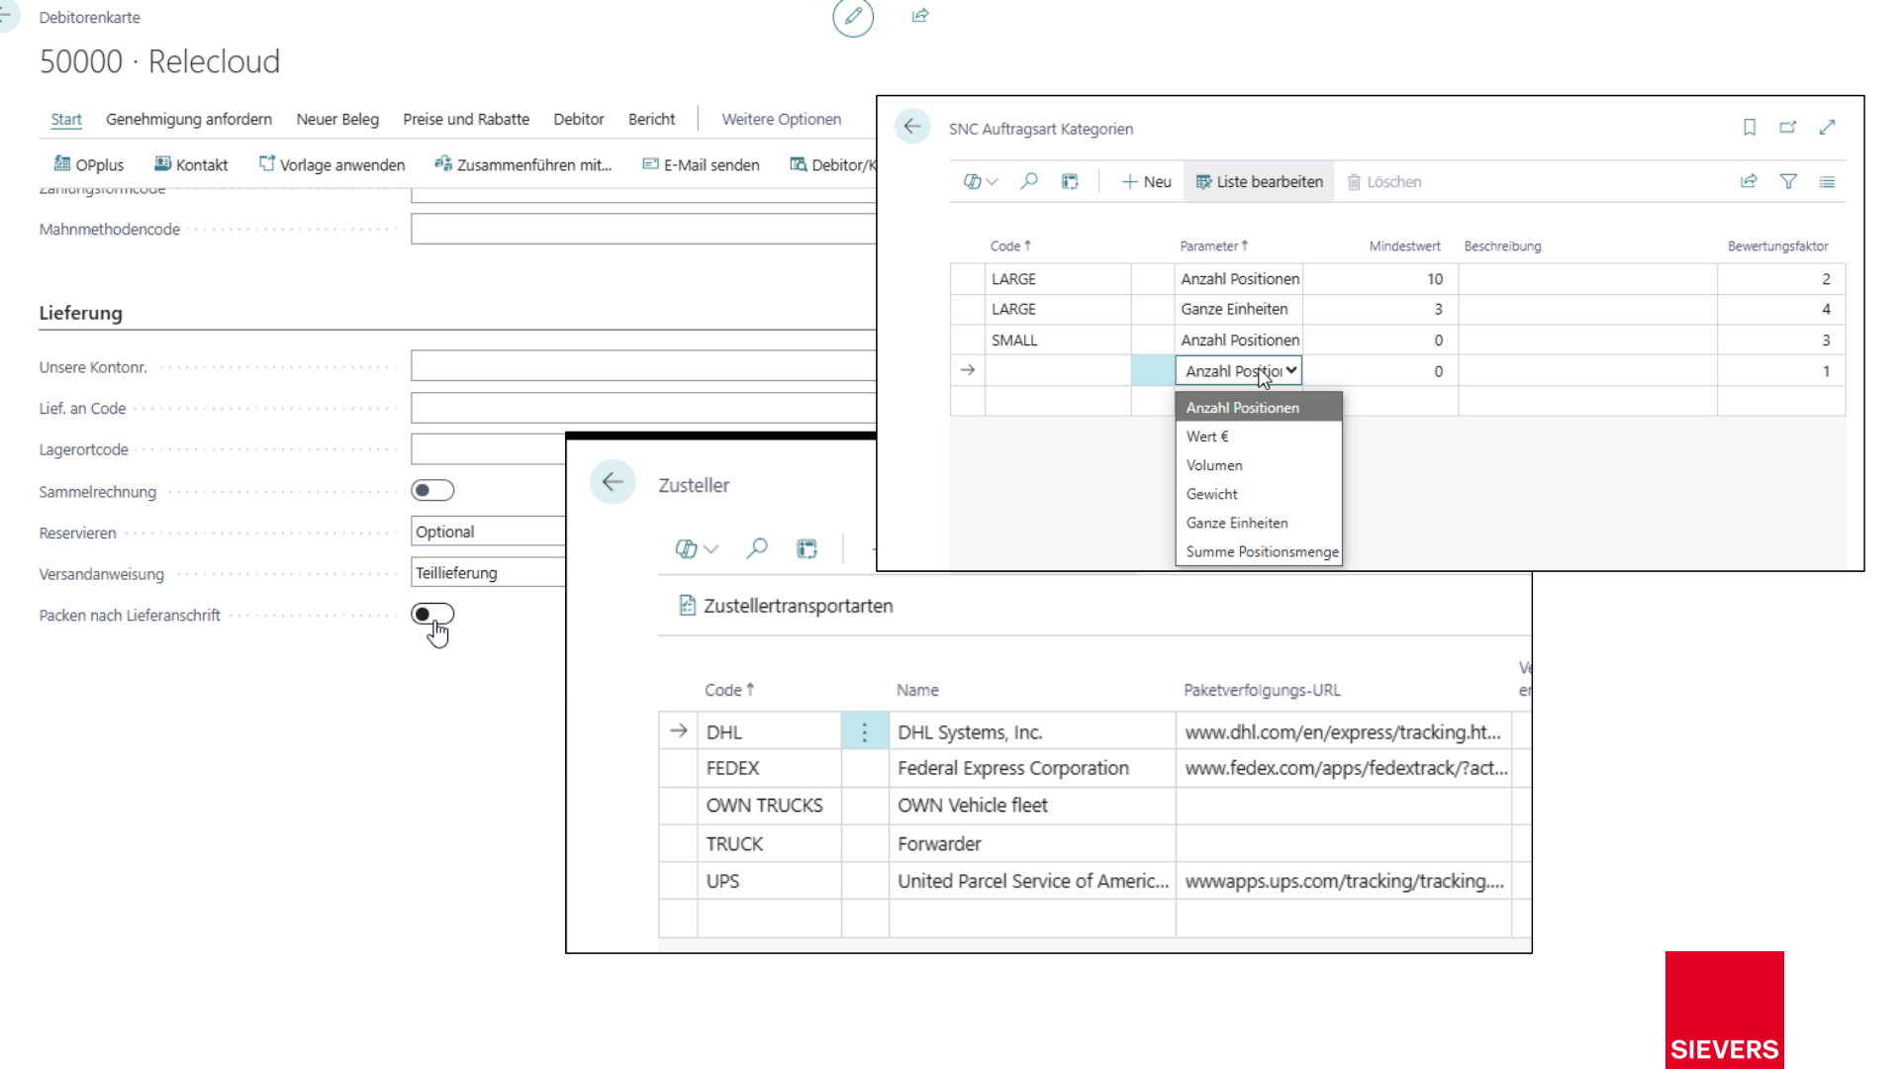
Task: Click E-Mail senden action
Action: click(x=701, y=164)
